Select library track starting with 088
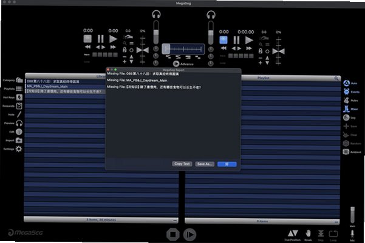 tap(65, 82)
